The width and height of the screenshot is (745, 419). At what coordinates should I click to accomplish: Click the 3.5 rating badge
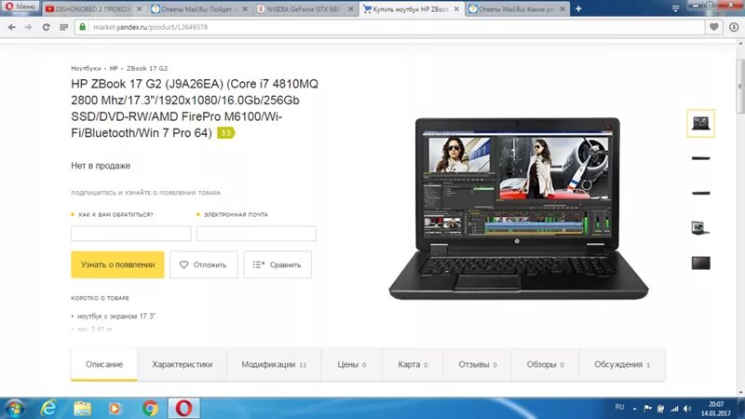(225, 133)
